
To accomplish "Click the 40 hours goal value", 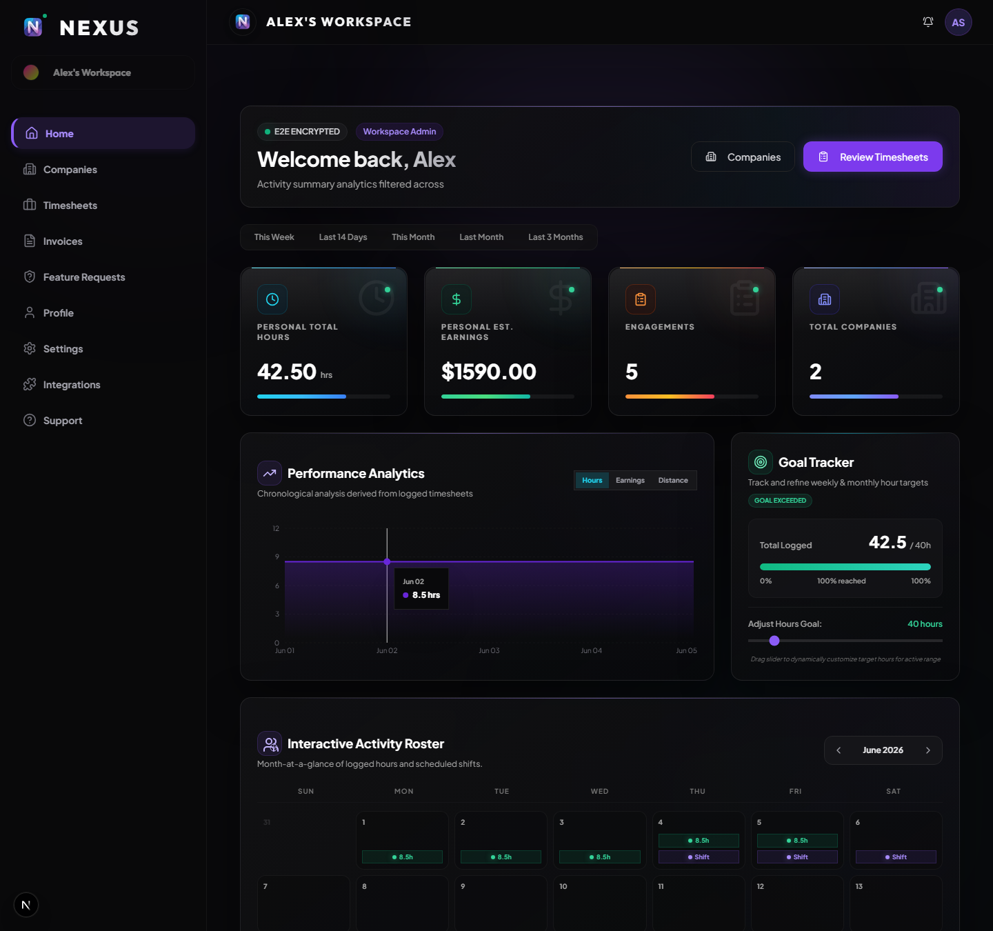I will (925, 624).
